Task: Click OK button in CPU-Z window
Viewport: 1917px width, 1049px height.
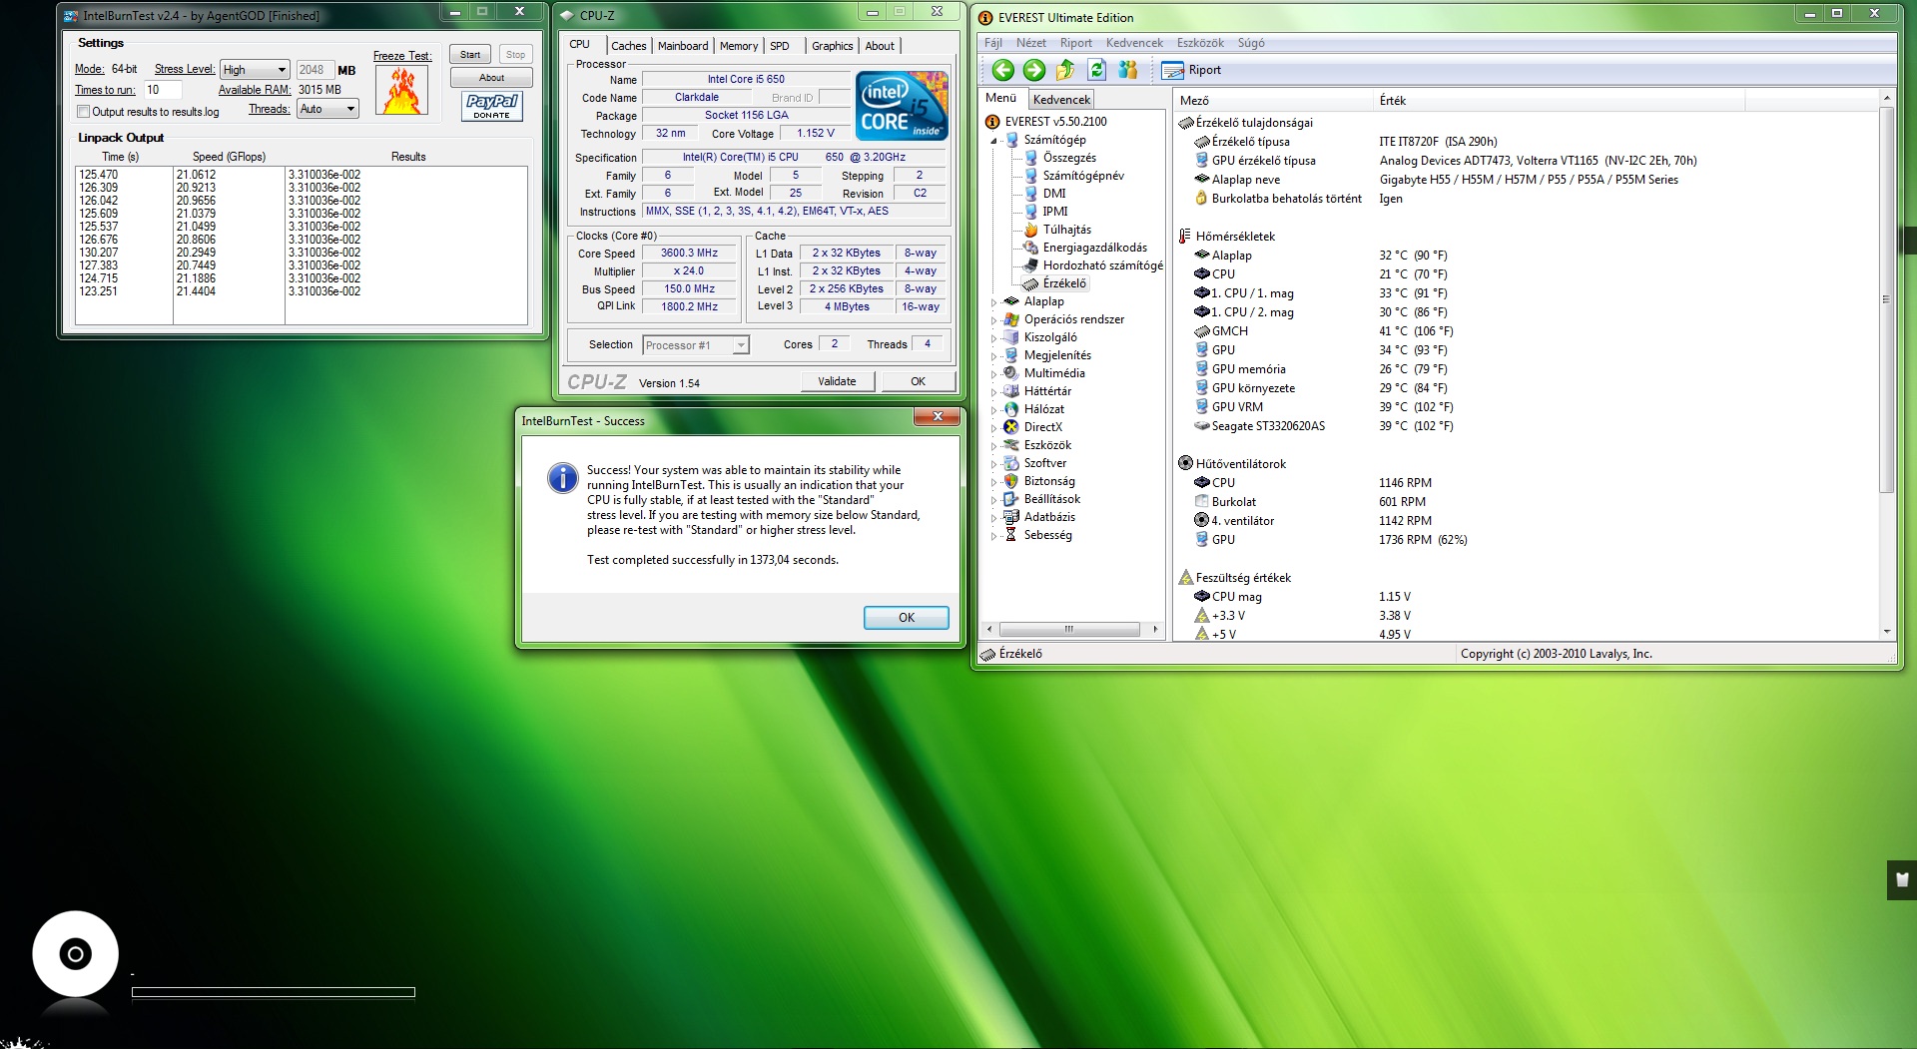Action: (x=918, y=381)
